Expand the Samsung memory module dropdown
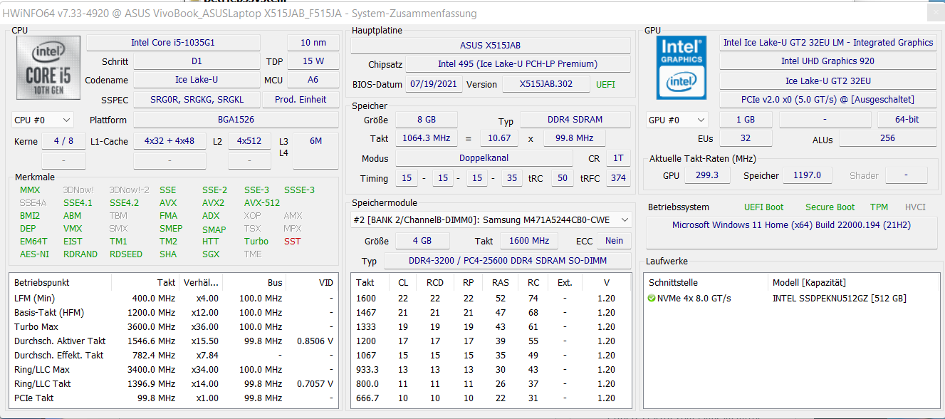Viewport: 945px width, 419px height. tap(491, 220)
